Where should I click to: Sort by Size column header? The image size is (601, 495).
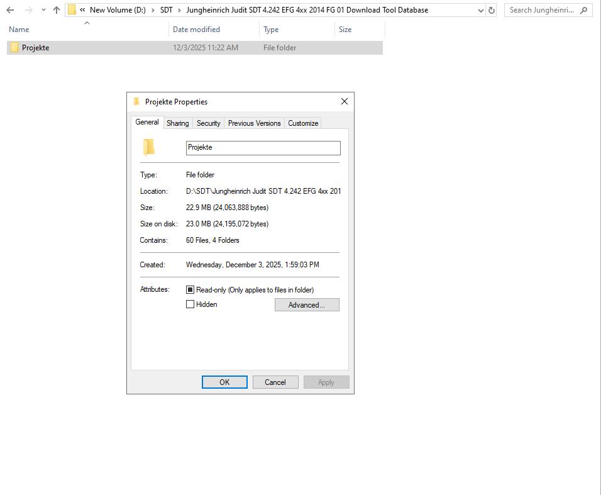(x=345, y=30)
